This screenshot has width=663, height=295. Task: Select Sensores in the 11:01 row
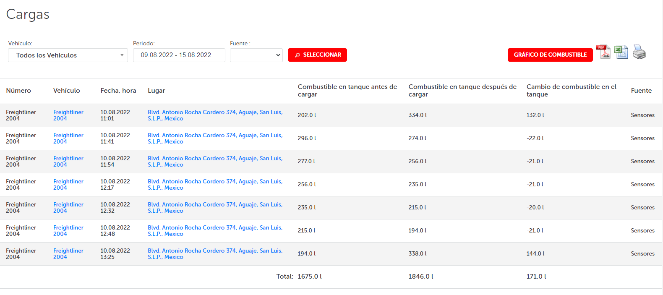pyautogui.click(x=642, y=115)
